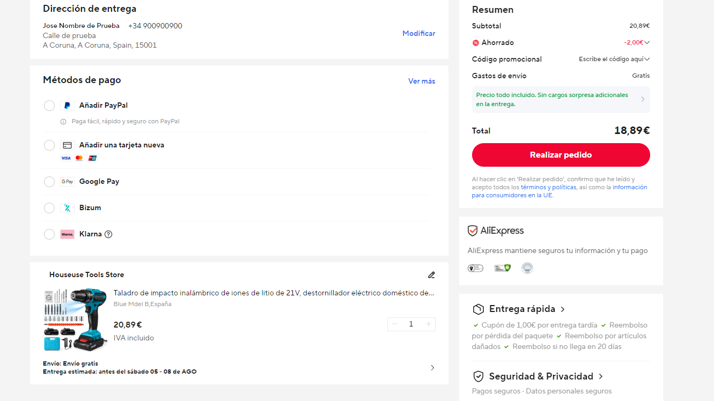Open the términos y políticas link
Viewport: 714px width, 401px height.
(x=548, y=188)
